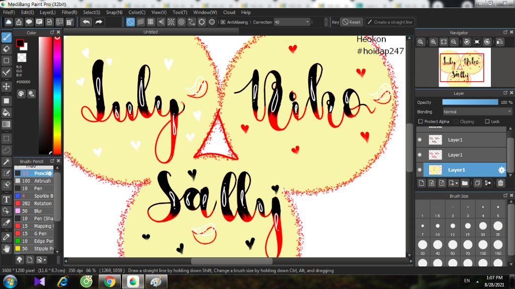Open the Cloud menu
The width and height of the screenshot is (515, 289).
(229, 13)
